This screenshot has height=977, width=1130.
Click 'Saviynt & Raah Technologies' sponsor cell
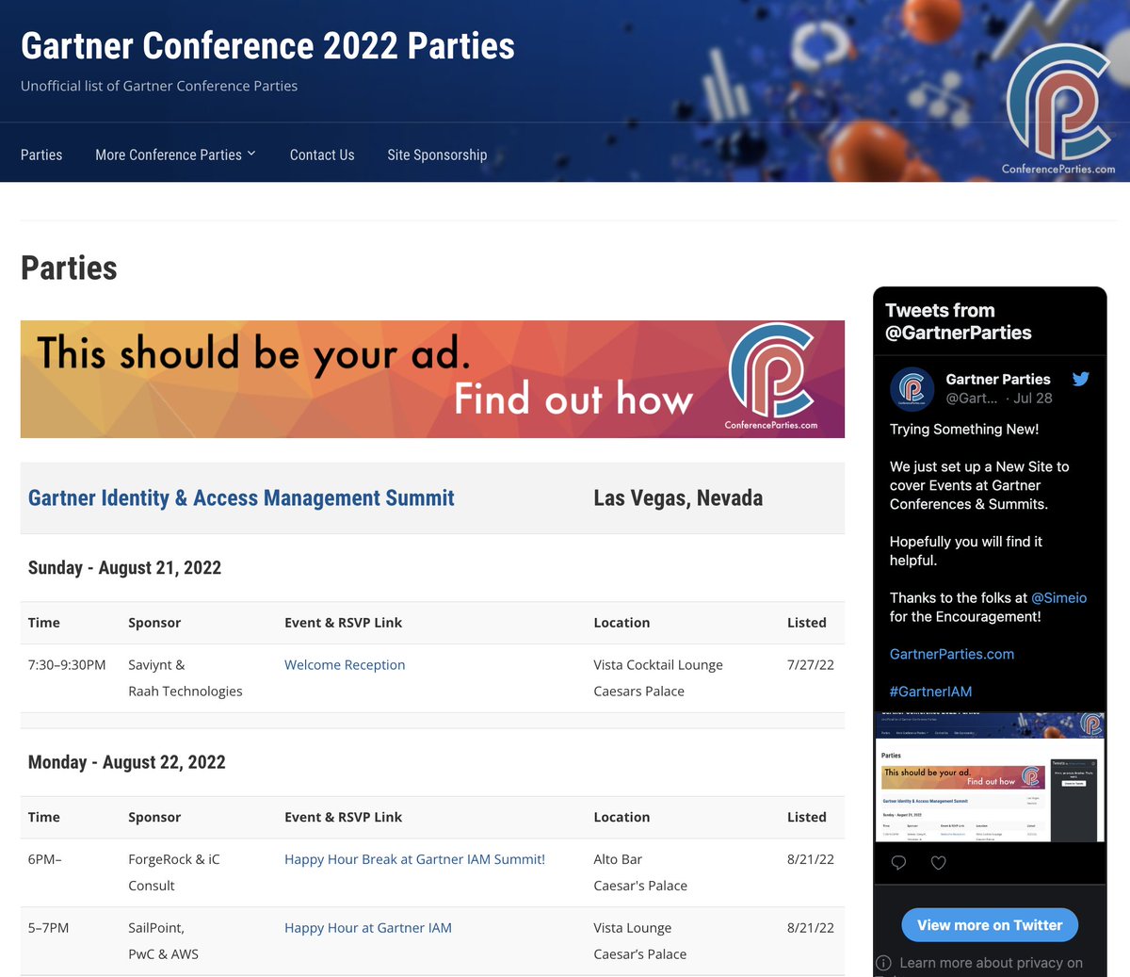tap(185, 677)
